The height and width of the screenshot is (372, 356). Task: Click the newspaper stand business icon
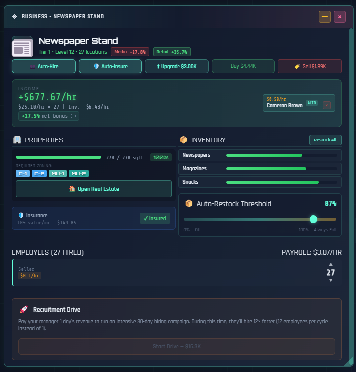coord(22,46)
